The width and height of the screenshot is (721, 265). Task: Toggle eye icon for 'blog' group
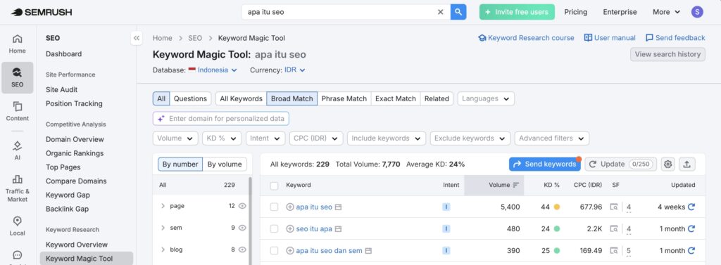tap(242, 250)
